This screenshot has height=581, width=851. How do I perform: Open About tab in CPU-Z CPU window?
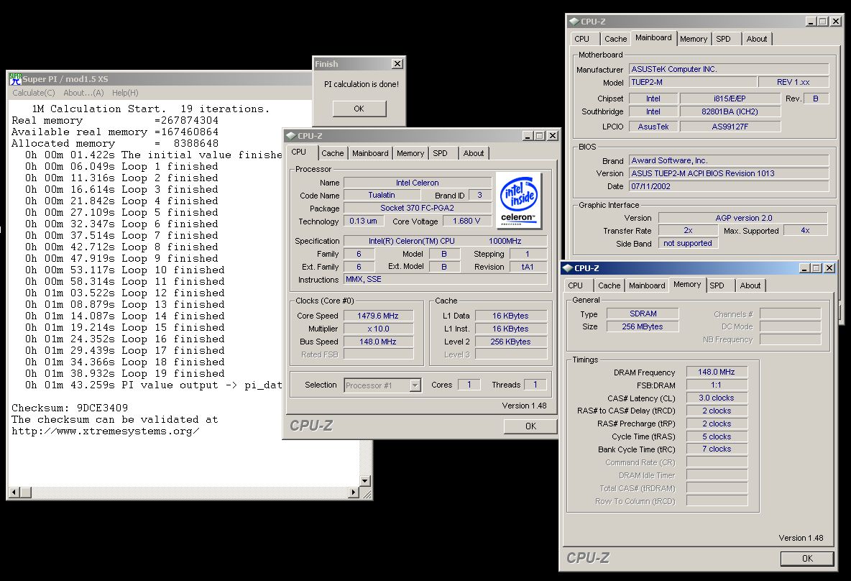473,154
